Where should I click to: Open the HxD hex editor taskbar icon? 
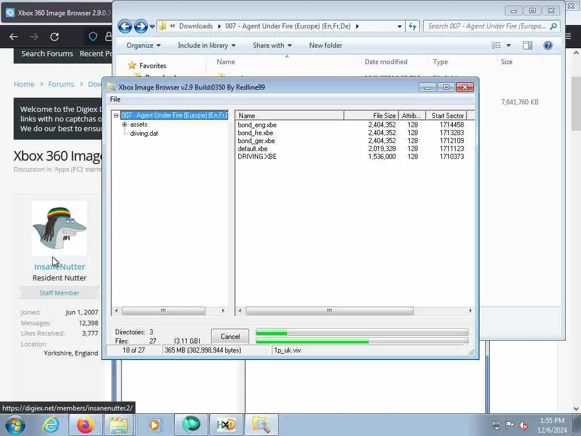click(226, 425)
